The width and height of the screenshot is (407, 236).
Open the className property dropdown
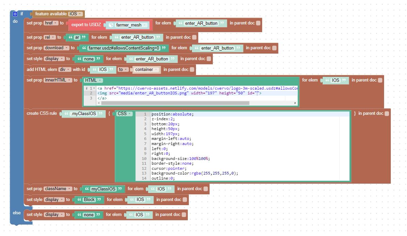pos(58,189)
